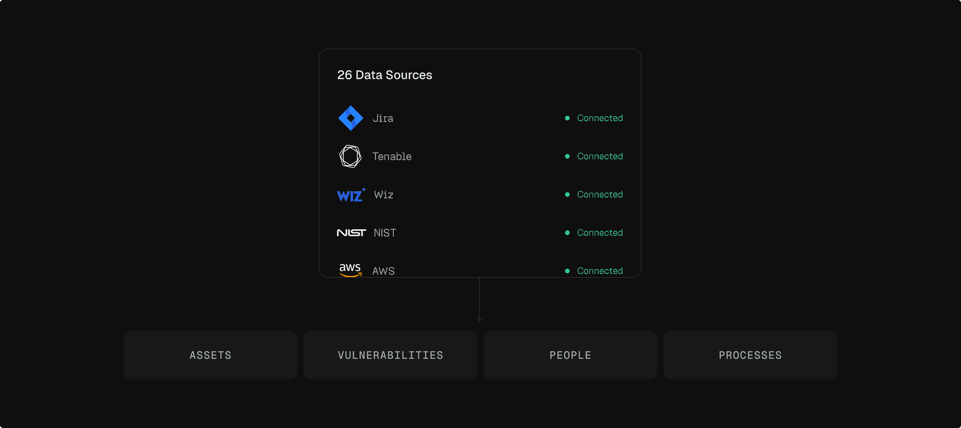
Task: Click the 26 Data Sources heading
Action: [x=384, y=75]
